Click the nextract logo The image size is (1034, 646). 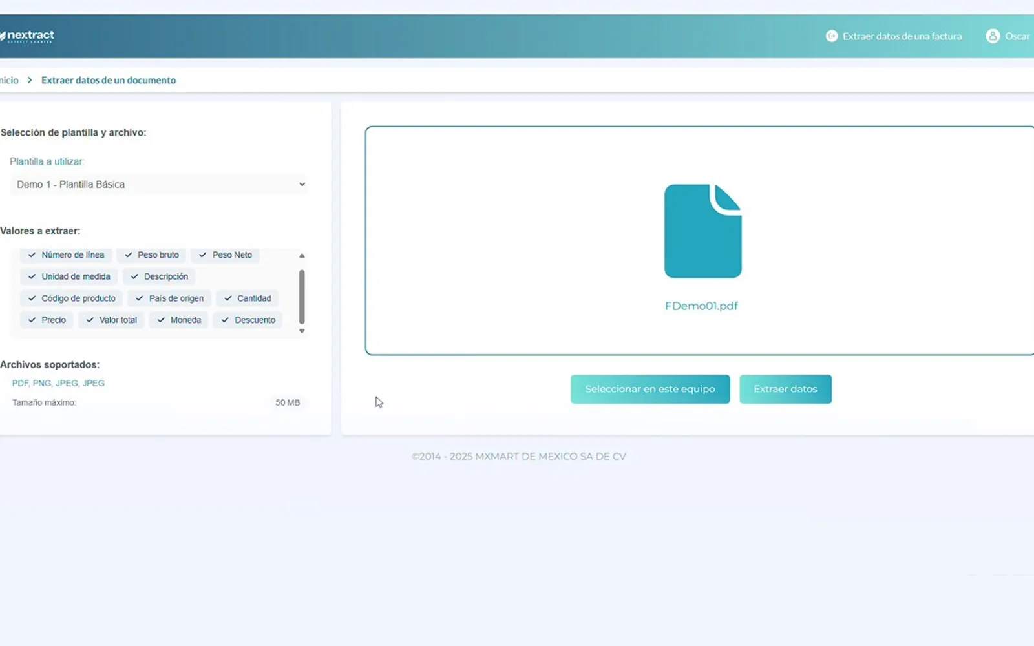[x=27, y=36]
